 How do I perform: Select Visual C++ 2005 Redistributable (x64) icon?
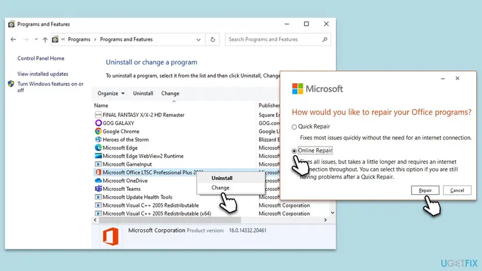pos(98,213)
